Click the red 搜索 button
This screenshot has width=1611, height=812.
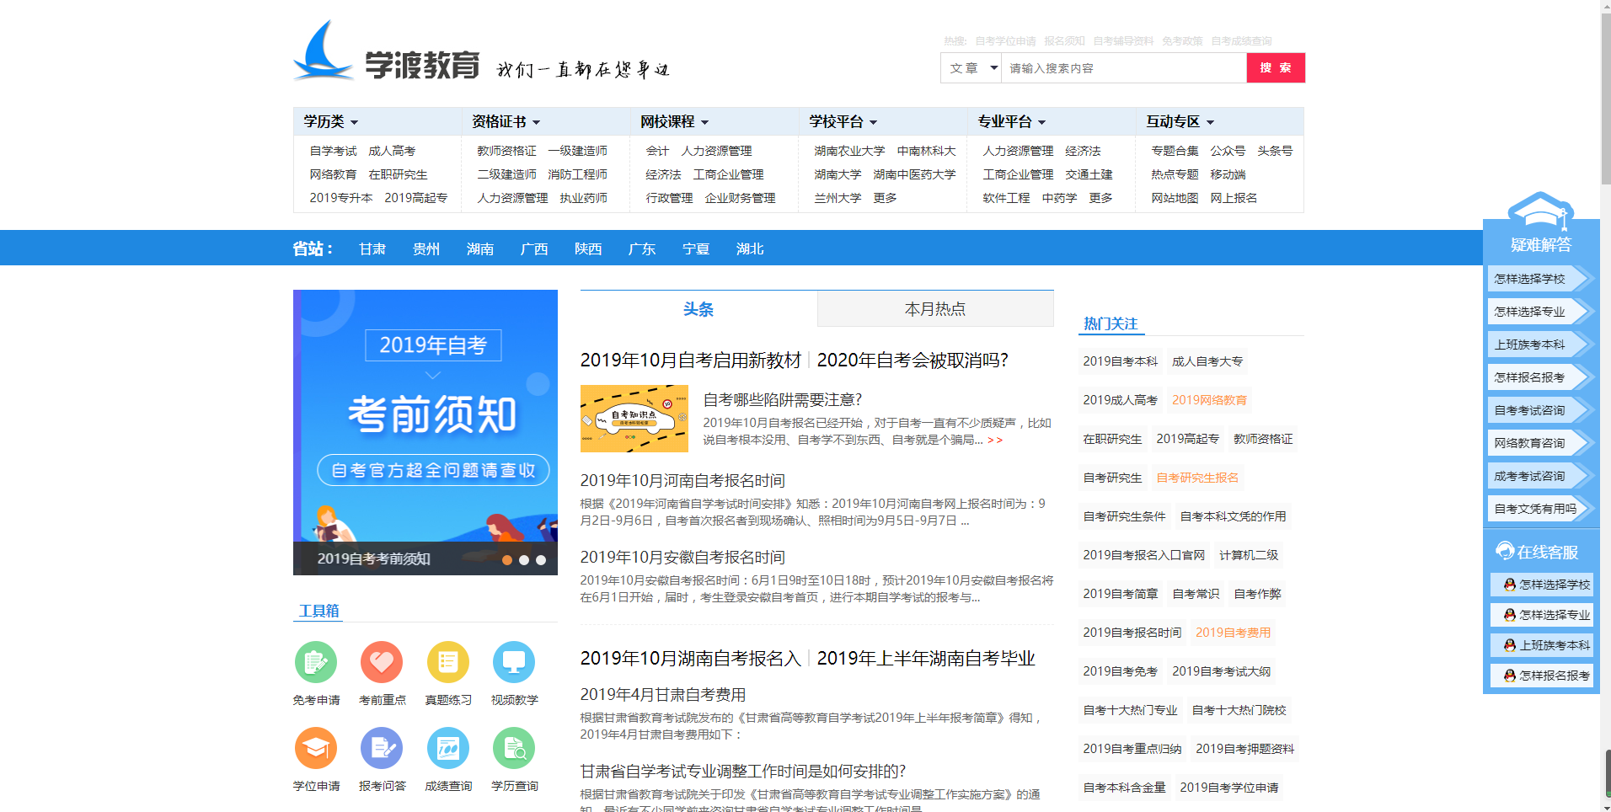click(x=1276, y=68)
